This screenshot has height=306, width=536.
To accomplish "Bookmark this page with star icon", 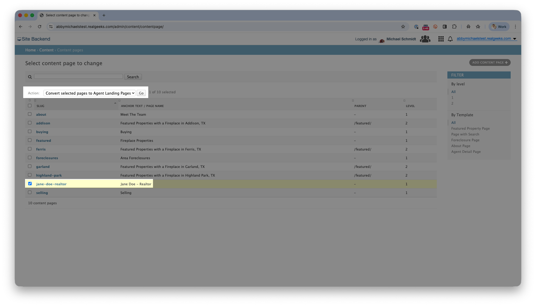I will (403, 27).
